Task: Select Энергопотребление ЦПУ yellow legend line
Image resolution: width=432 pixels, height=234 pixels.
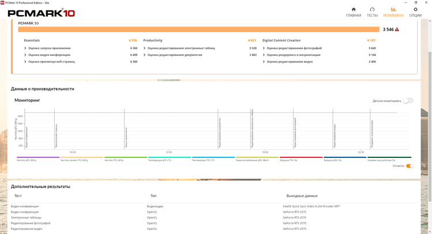Action: pyautogui.click(x=257, y=157)
